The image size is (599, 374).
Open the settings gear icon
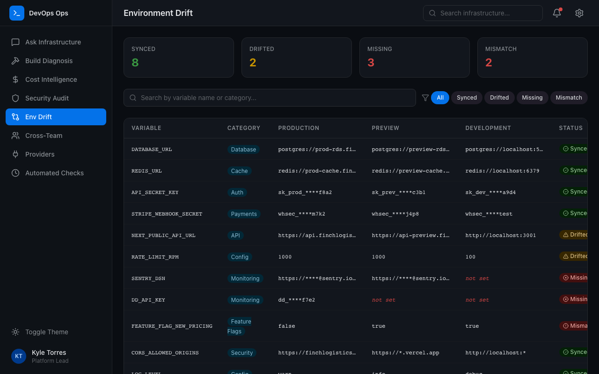tap(579, 13)
